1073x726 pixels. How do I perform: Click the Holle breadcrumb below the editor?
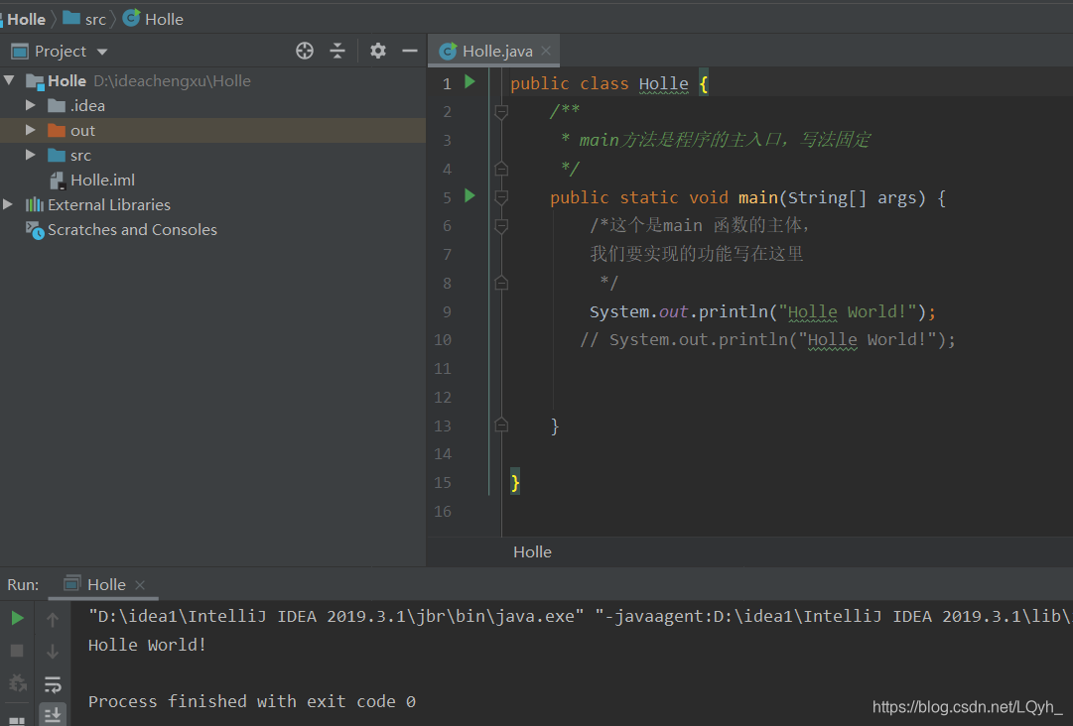[532, 552]
